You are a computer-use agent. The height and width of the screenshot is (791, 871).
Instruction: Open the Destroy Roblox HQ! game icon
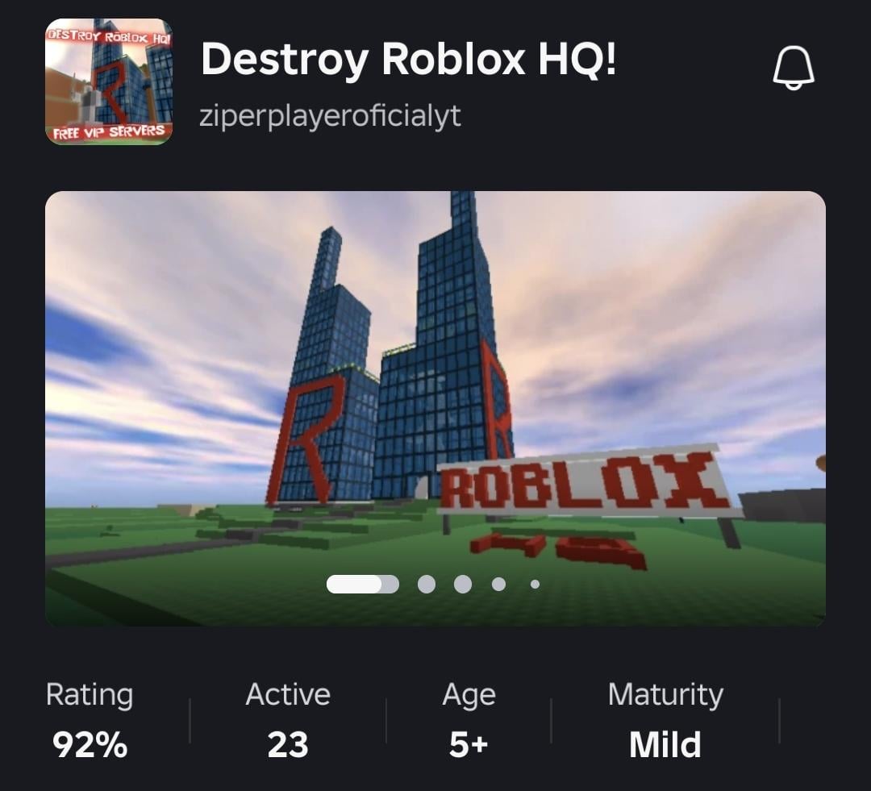pos(109,81)
